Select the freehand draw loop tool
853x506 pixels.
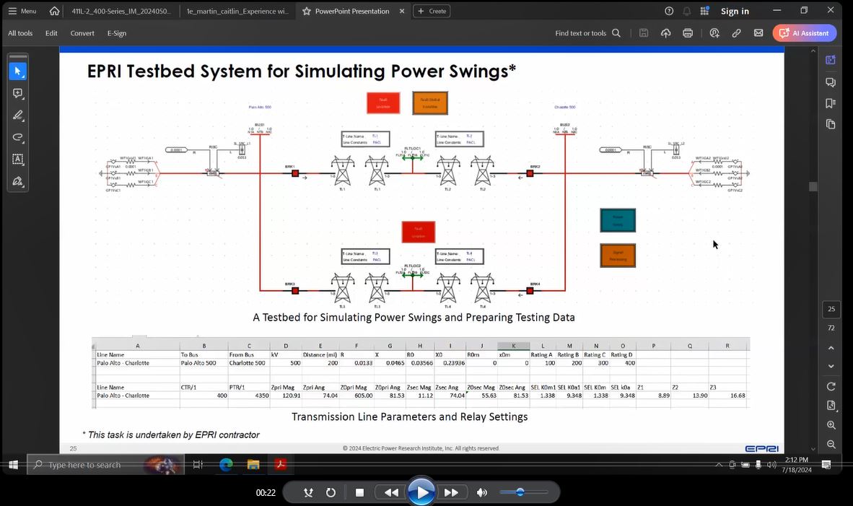(18, 137)
